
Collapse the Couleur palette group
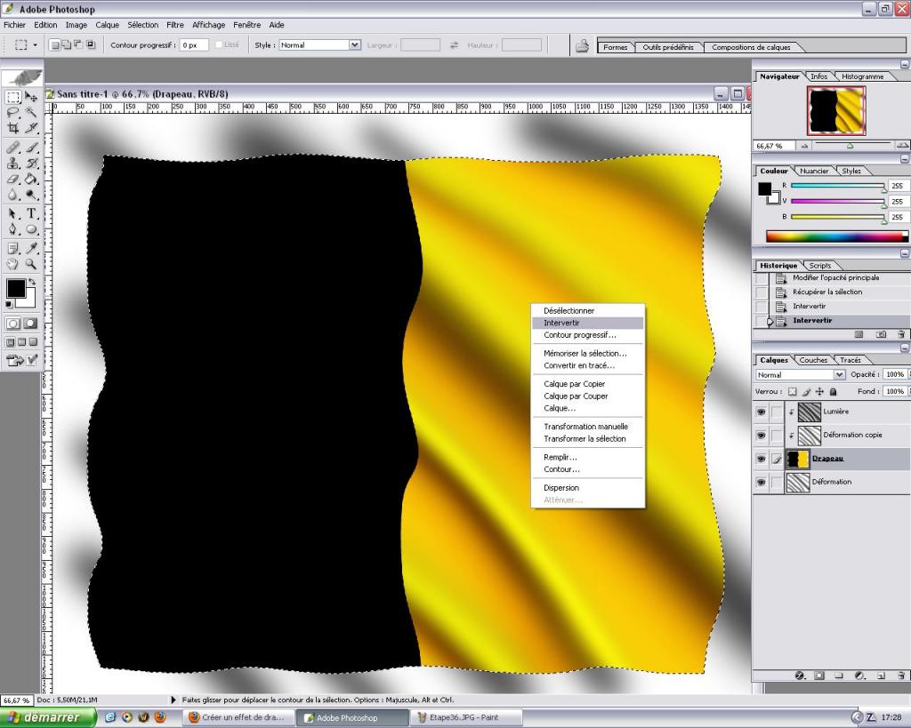tap(905, 158)
